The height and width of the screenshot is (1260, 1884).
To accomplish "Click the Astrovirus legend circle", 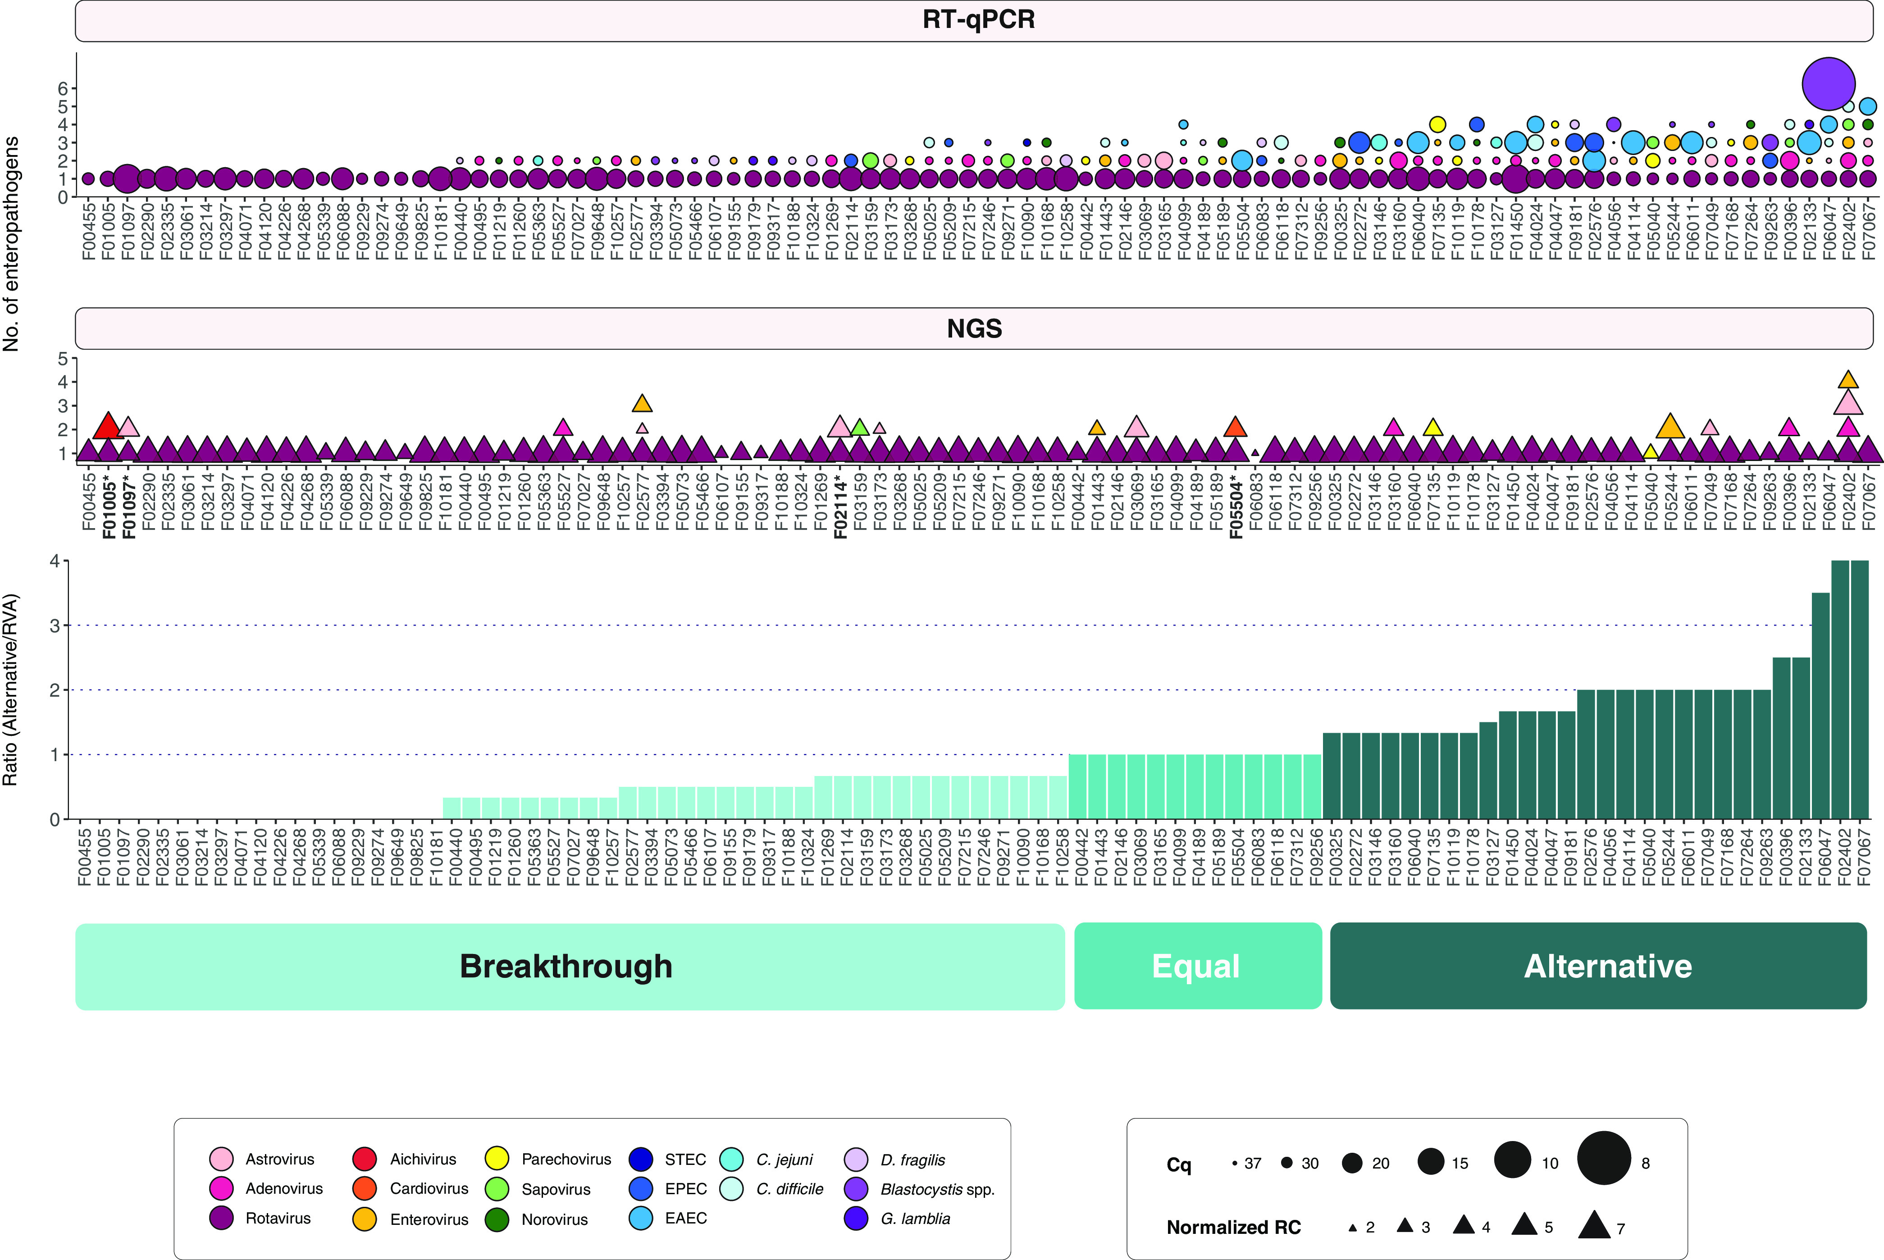I will 221,1159.
